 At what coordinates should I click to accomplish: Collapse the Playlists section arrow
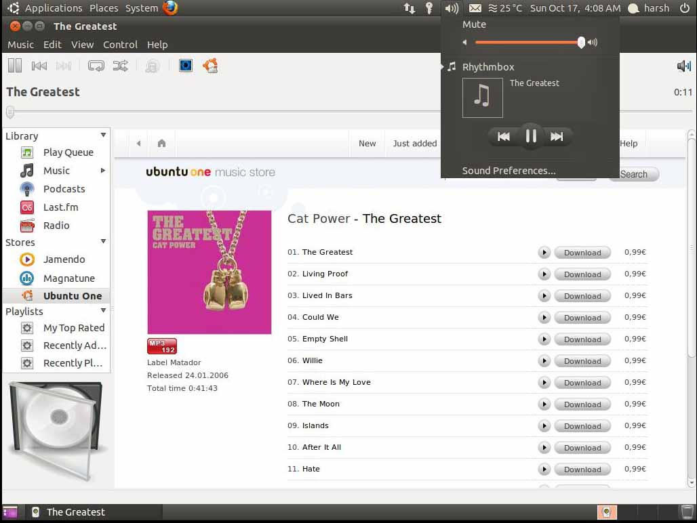[103, 311]
